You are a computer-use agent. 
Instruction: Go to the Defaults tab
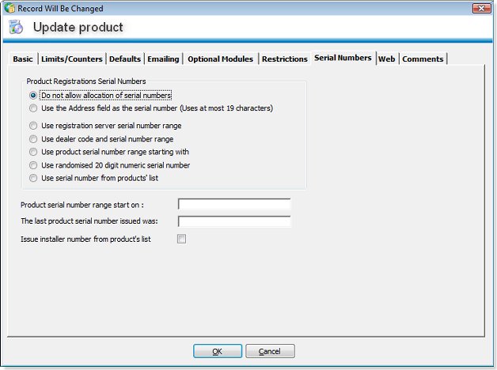pyautogui.click(x=125, y=59)
